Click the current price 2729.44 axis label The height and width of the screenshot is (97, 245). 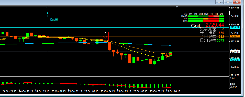(235, 52)
